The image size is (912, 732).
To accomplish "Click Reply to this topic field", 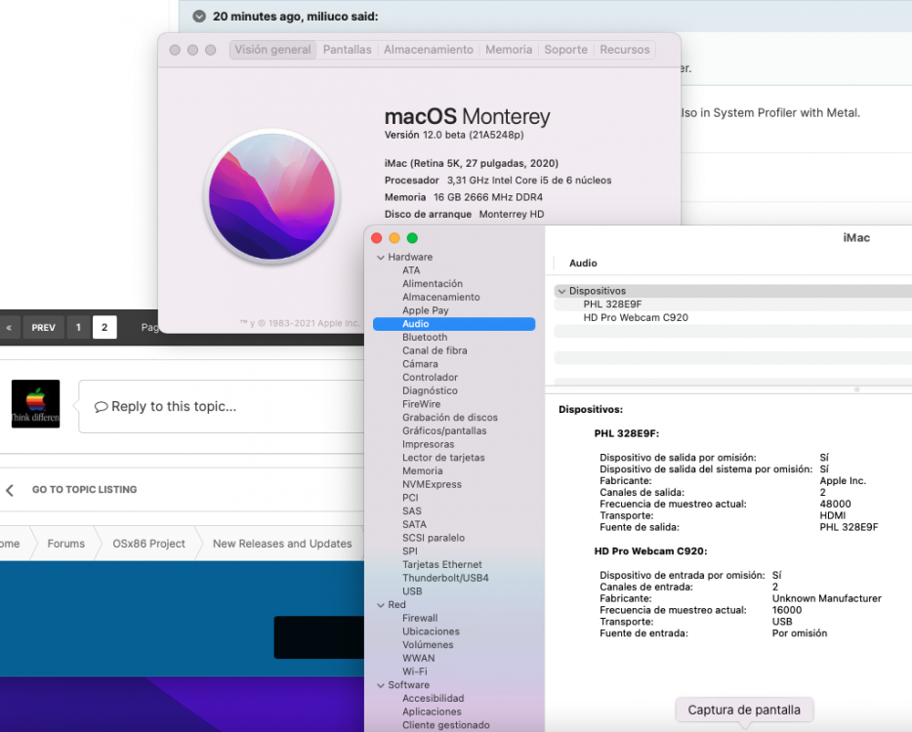I will point(221,406).
